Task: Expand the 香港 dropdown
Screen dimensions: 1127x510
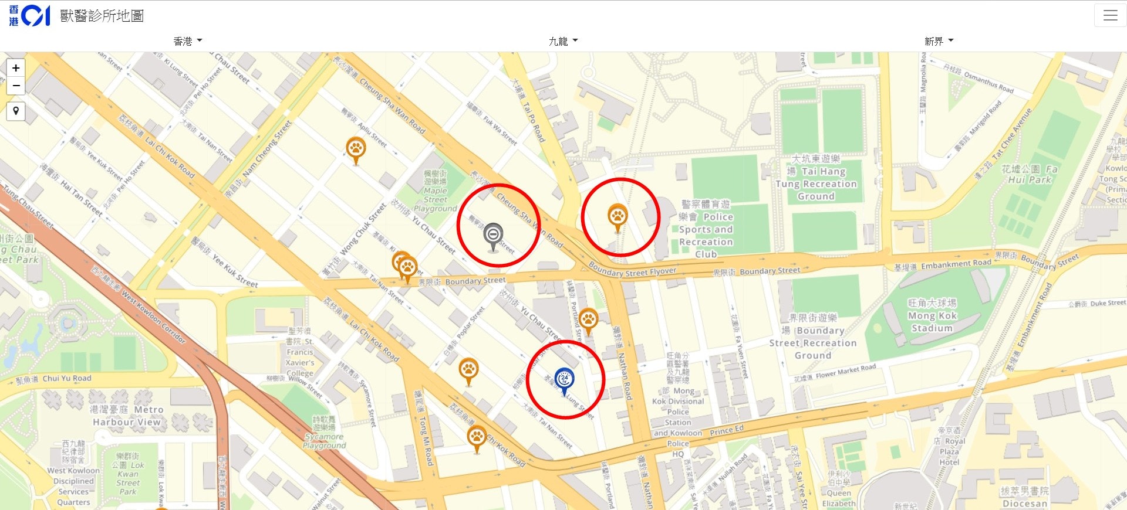Action: [188, 41]
